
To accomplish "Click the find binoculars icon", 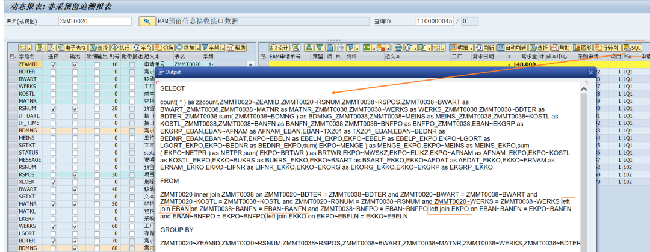I will [x=330, y=48].
